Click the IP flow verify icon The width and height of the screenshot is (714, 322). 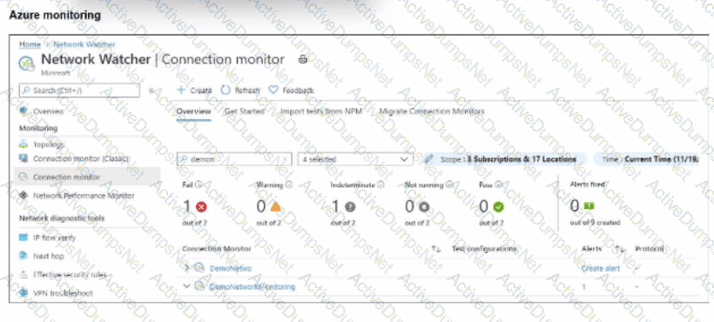pos(24,238)
